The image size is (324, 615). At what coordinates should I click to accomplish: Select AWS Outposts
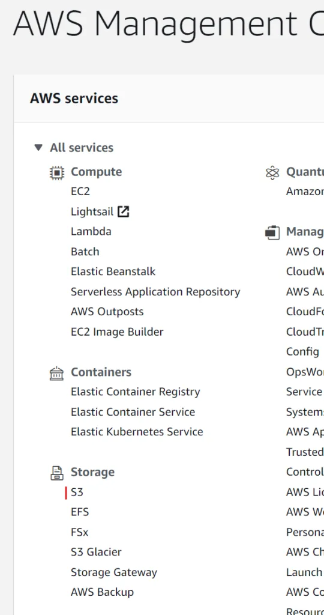coord(107,312)
